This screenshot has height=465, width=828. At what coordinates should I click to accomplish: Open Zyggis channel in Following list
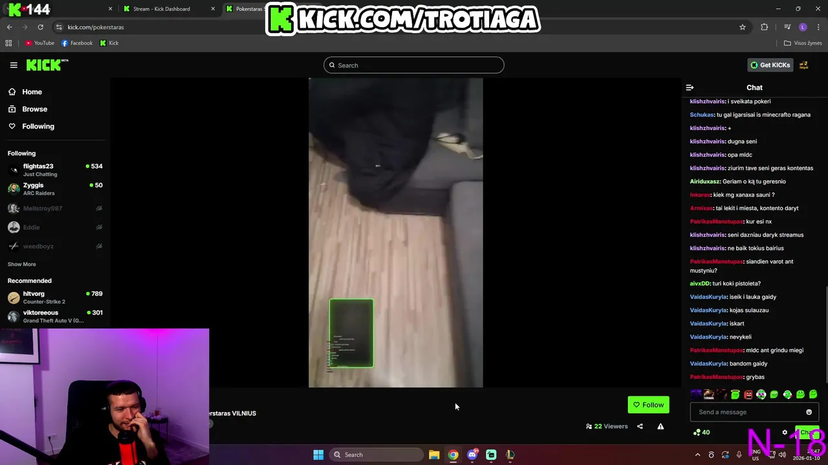(55, 189)
